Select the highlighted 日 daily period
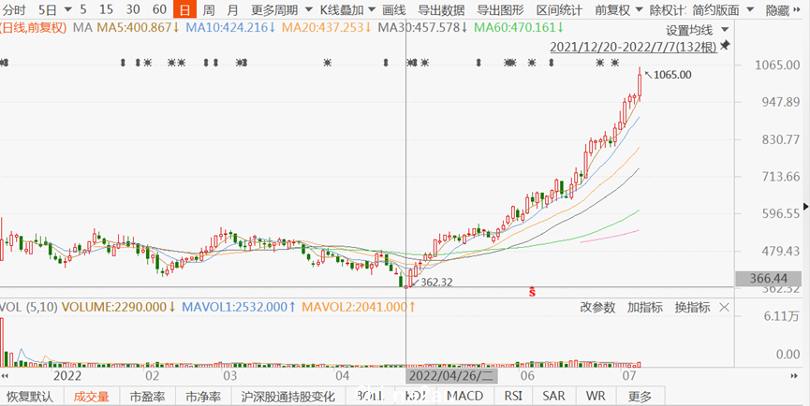This screenshot has height=406, width=810. point(184,9)
